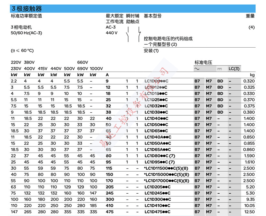Select model "LC1D40A●●C"
This screenshot has width=266, height=216.
158,137
